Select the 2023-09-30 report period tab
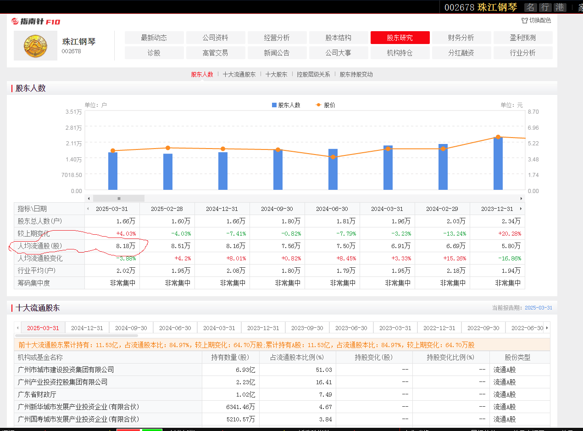583x431 pixels. [x=307, y=328]
